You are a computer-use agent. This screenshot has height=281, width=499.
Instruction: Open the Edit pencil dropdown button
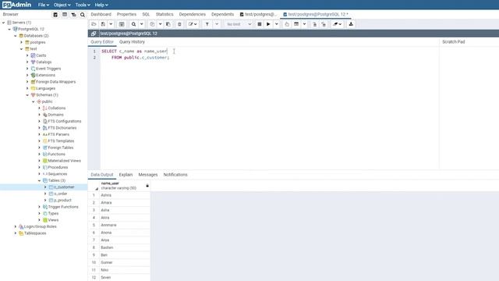(x=193, y=24)
